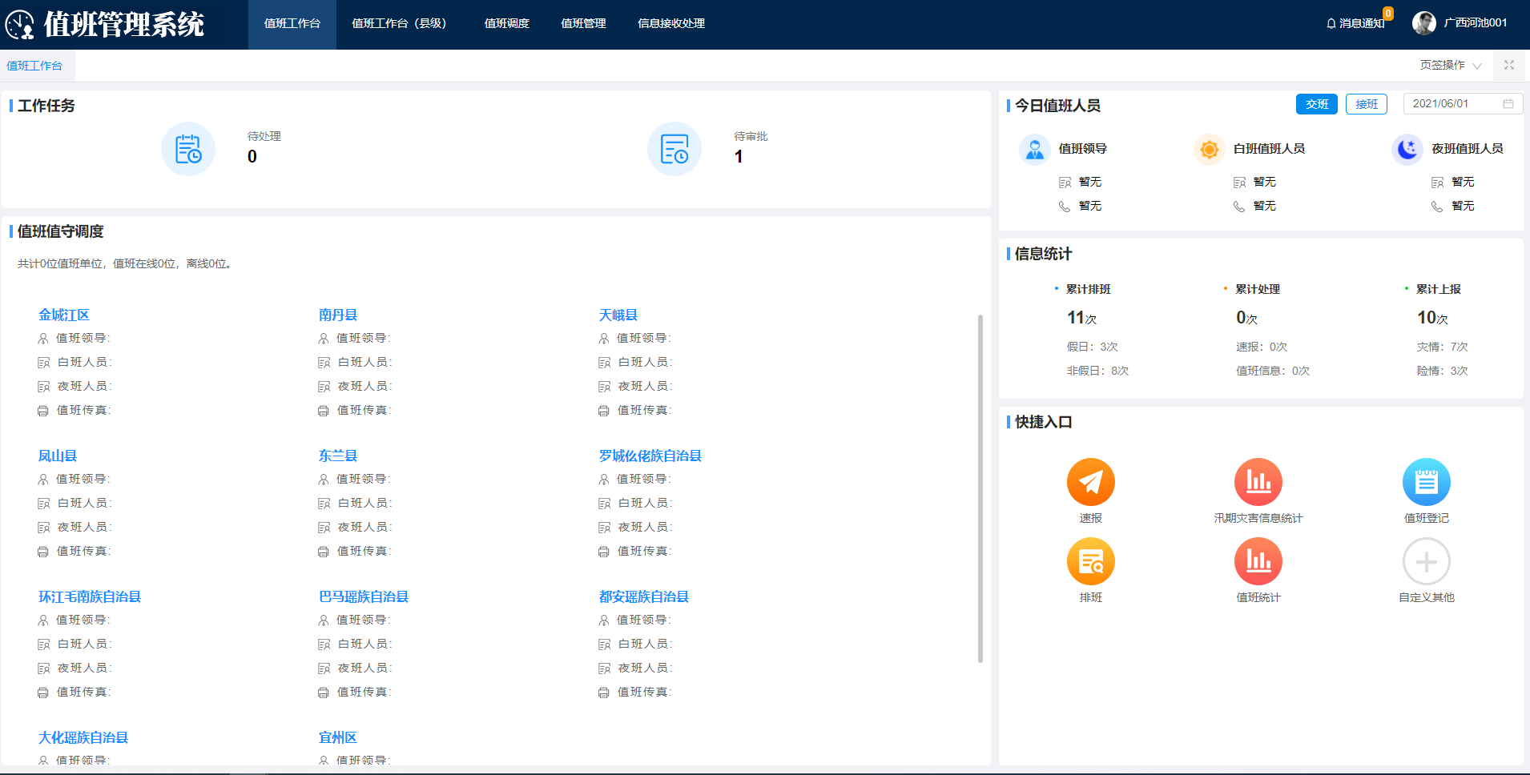Open the 值班调度 menu
Screen dimensions: 1530x775
[x=507, y=24]
